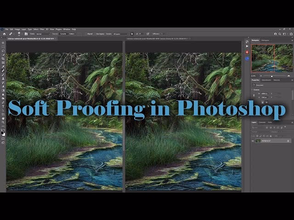Select the Rectangle shape tool

(3, 114)
